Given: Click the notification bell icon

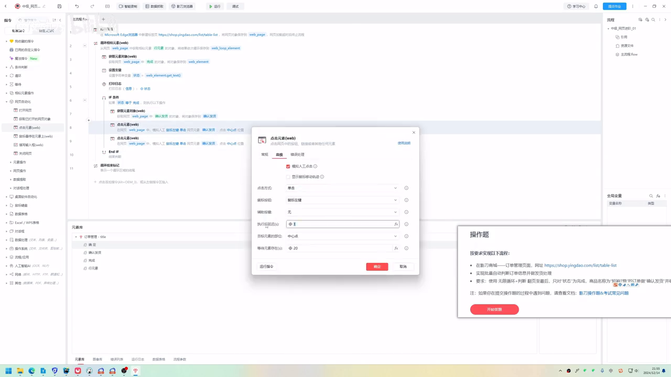Looking at the screenshot, I should 596,6.
